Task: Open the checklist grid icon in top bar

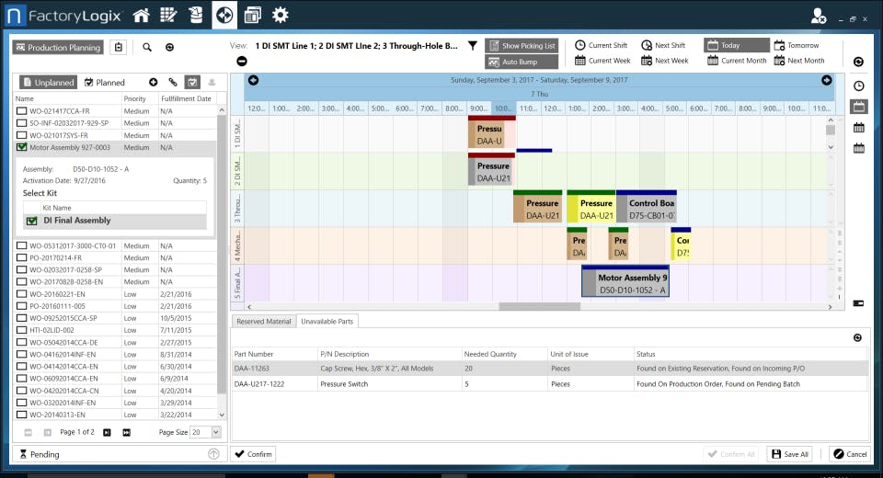Action: (168, 16)
